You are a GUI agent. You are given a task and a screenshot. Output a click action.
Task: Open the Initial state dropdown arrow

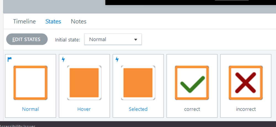click(x=136, y=40)
